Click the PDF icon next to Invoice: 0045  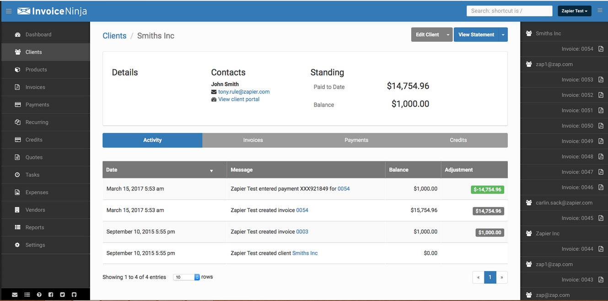[x=601, y=218]
